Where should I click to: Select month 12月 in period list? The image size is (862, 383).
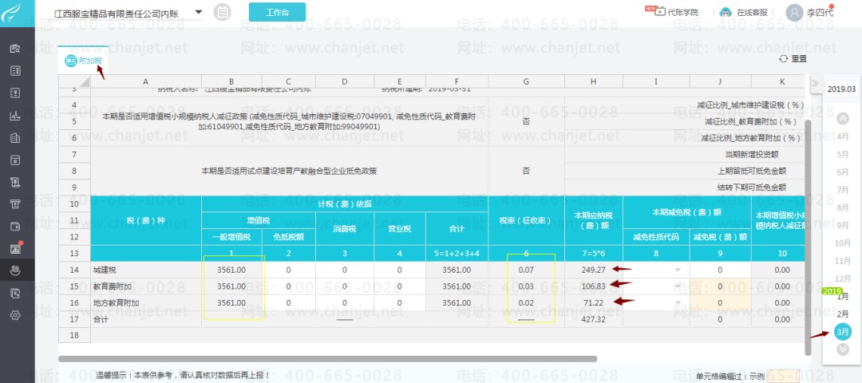pyautogui.click(x=842, y=278)
